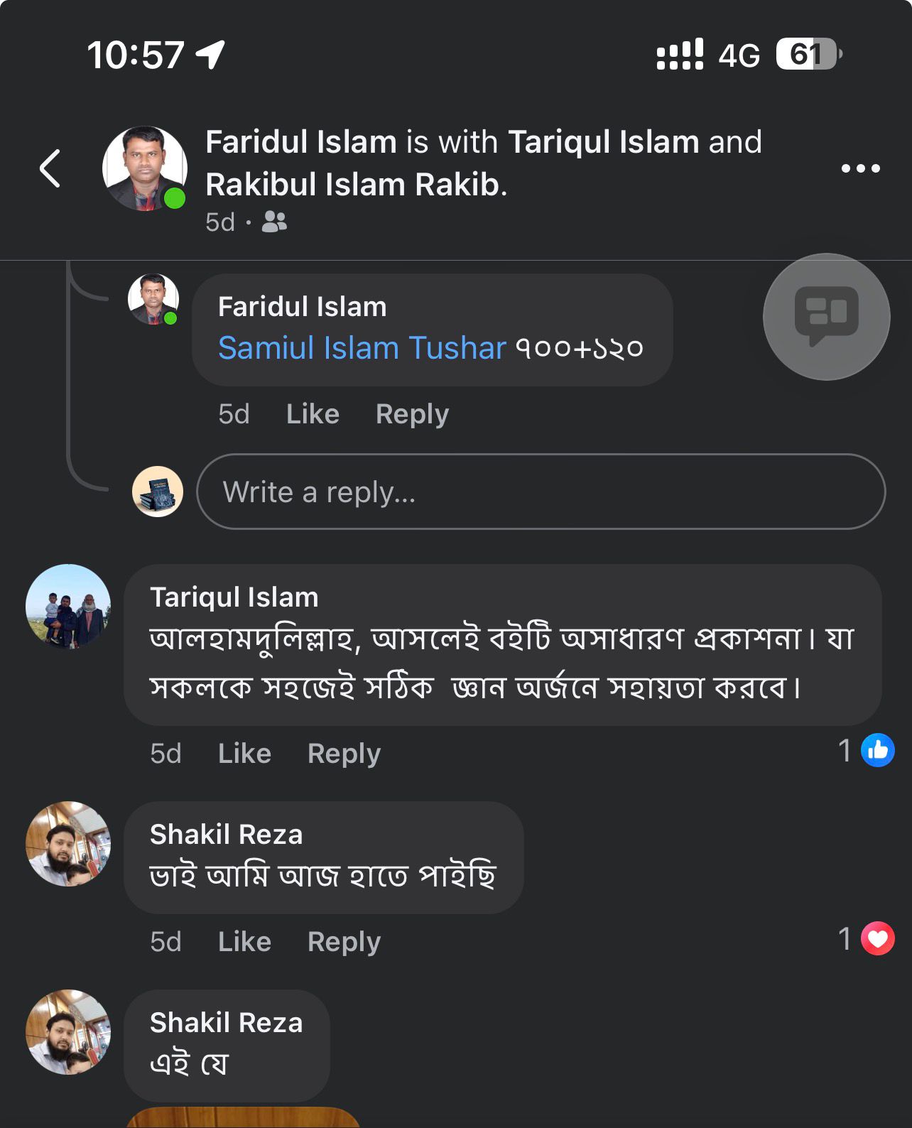
Task: Reply to Tariqul Islam's comment
Action: click(x=344, y=754)
